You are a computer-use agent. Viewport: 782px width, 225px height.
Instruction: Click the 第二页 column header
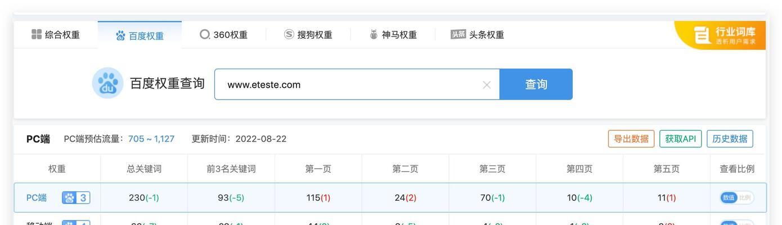[x=405, y=169]
